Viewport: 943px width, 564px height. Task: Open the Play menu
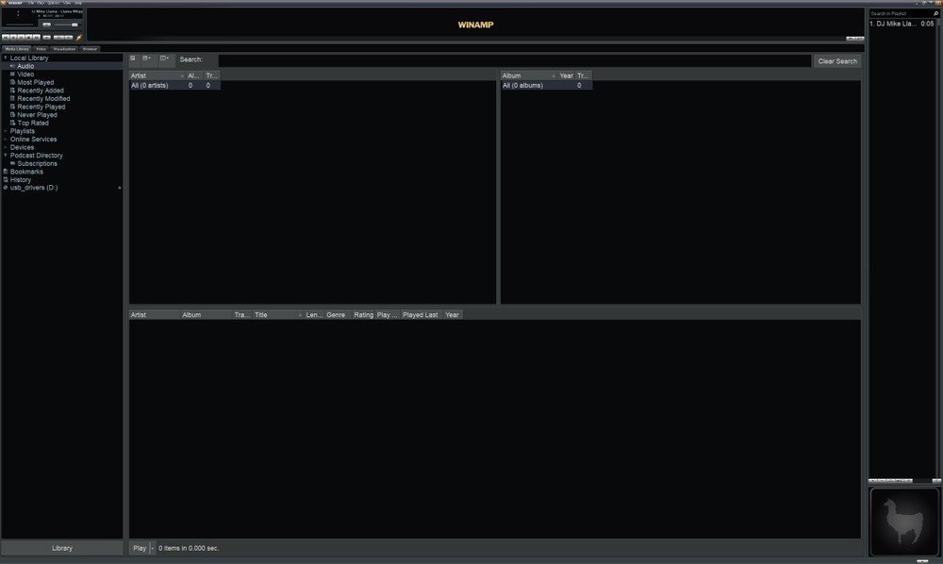tap(41, 3)
